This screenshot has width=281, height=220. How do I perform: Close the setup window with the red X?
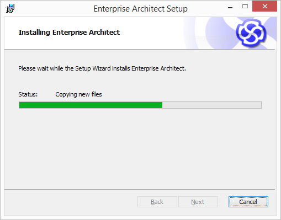(x=264, y=6)
